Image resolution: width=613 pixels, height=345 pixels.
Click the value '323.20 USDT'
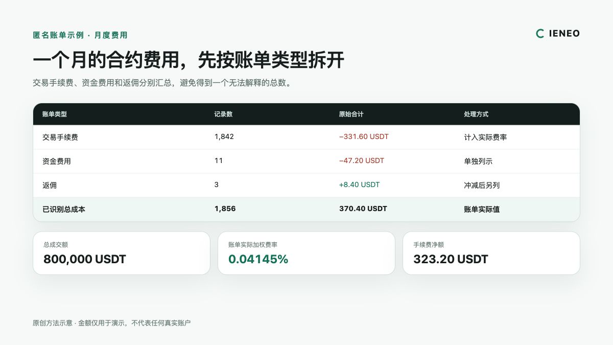pos(451,259)
